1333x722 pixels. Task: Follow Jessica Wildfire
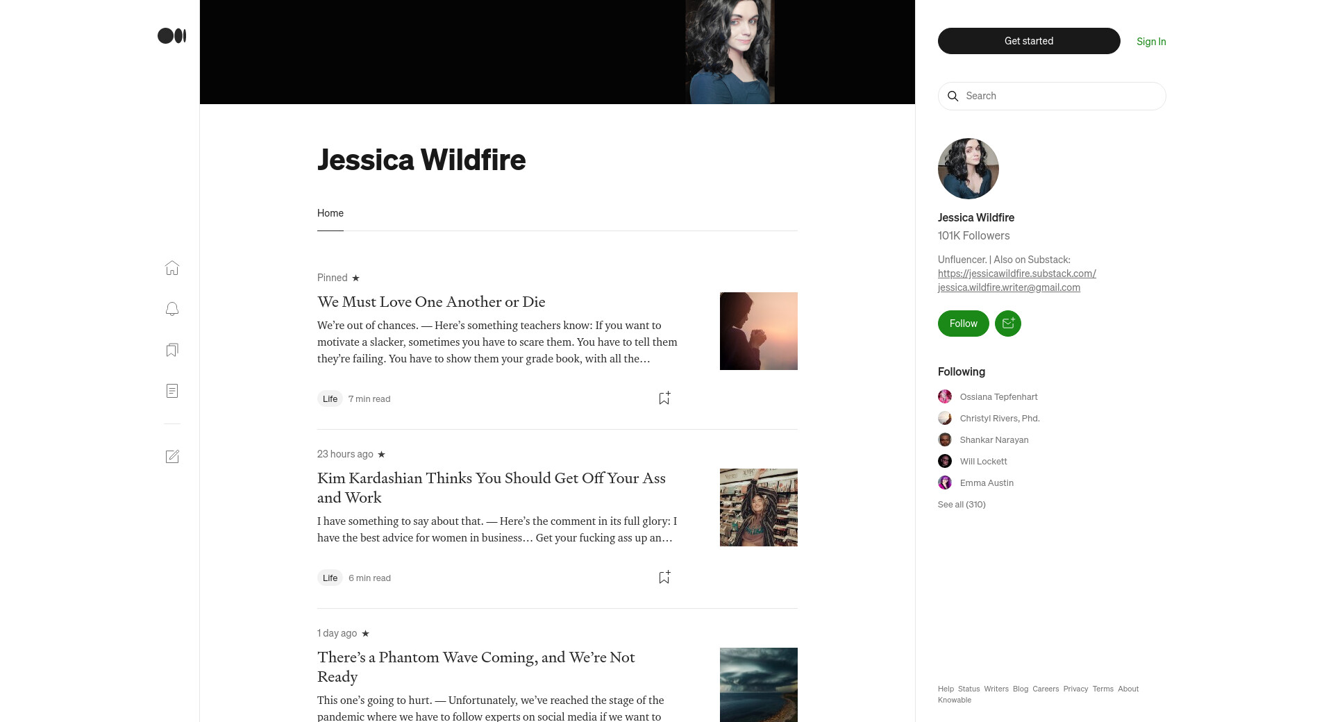pos(964,324)
